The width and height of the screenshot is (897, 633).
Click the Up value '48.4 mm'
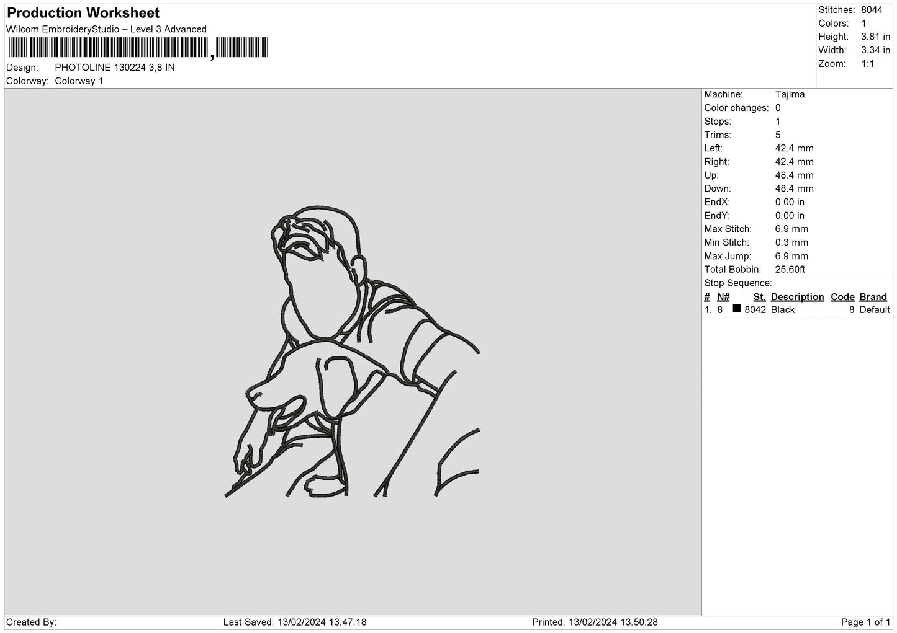tap(795, 175)
